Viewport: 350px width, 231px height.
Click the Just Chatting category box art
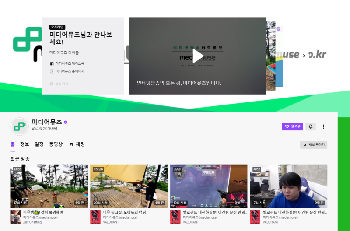[x=15, y=217]
